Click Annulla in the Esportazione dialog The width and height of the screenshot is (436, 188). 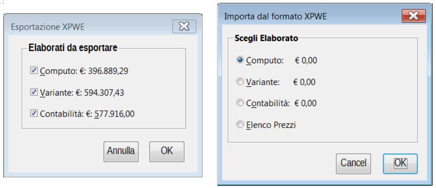click(121, 151)
